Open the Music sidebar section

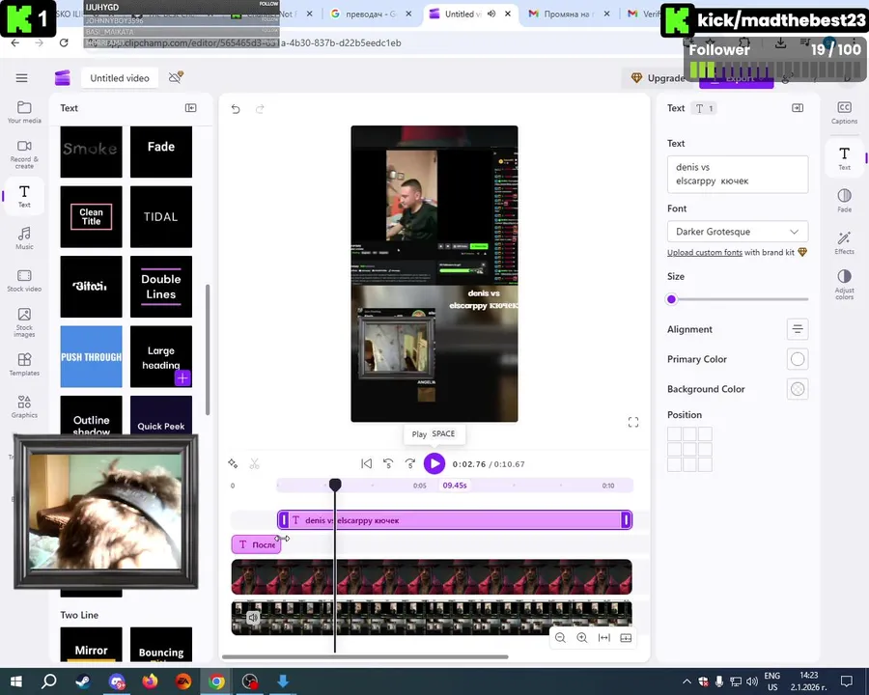tap(24, 238)
